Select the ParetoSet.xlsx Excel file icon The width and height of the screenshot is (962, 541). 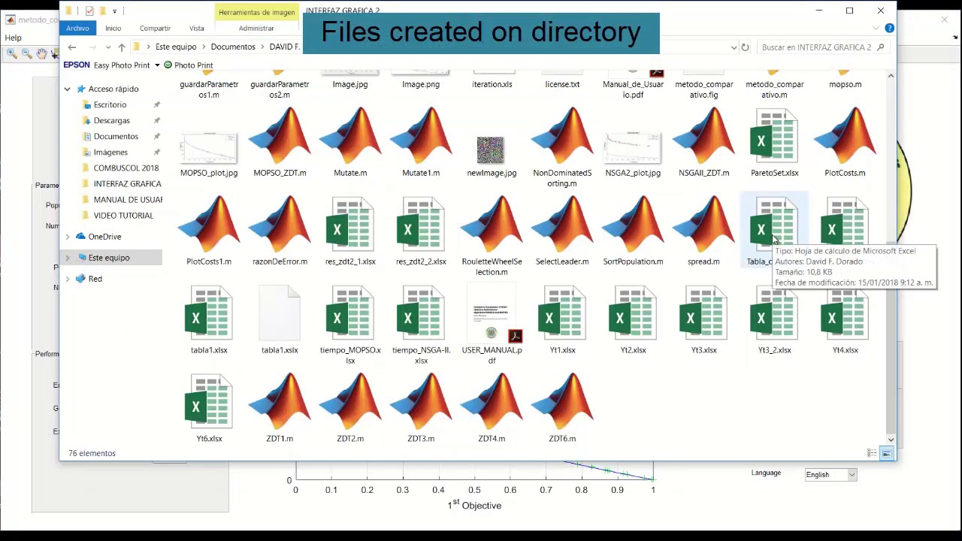tap(774, 135)
